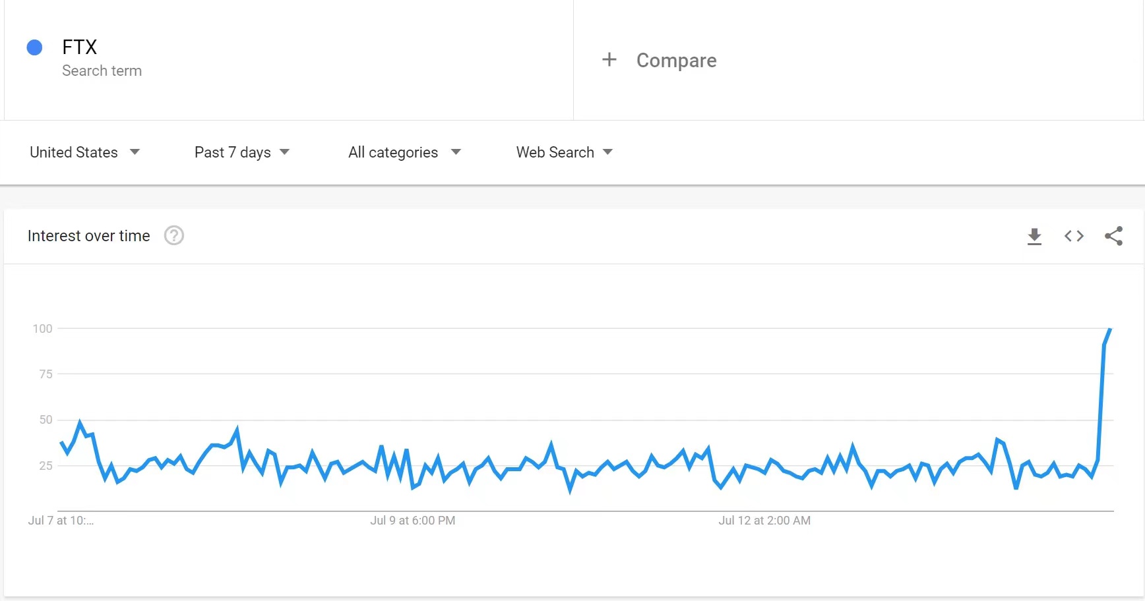Open the help question mark icon

(x=174, y=235)
